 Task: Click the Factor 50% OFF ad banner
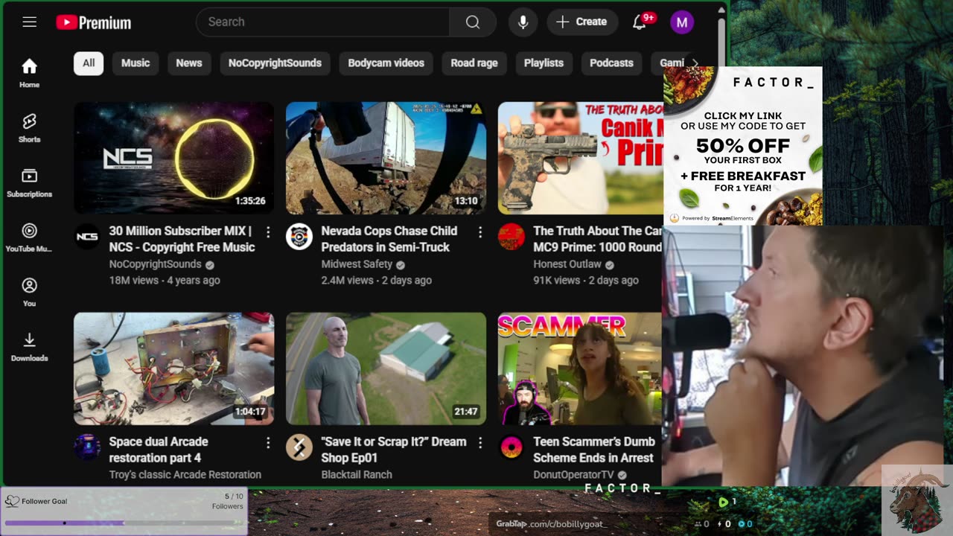(x=743, y=146)
